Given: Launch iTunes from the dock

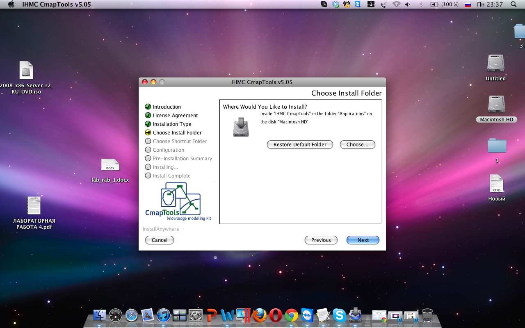Looking at the screenshot, I should (164, 315).
